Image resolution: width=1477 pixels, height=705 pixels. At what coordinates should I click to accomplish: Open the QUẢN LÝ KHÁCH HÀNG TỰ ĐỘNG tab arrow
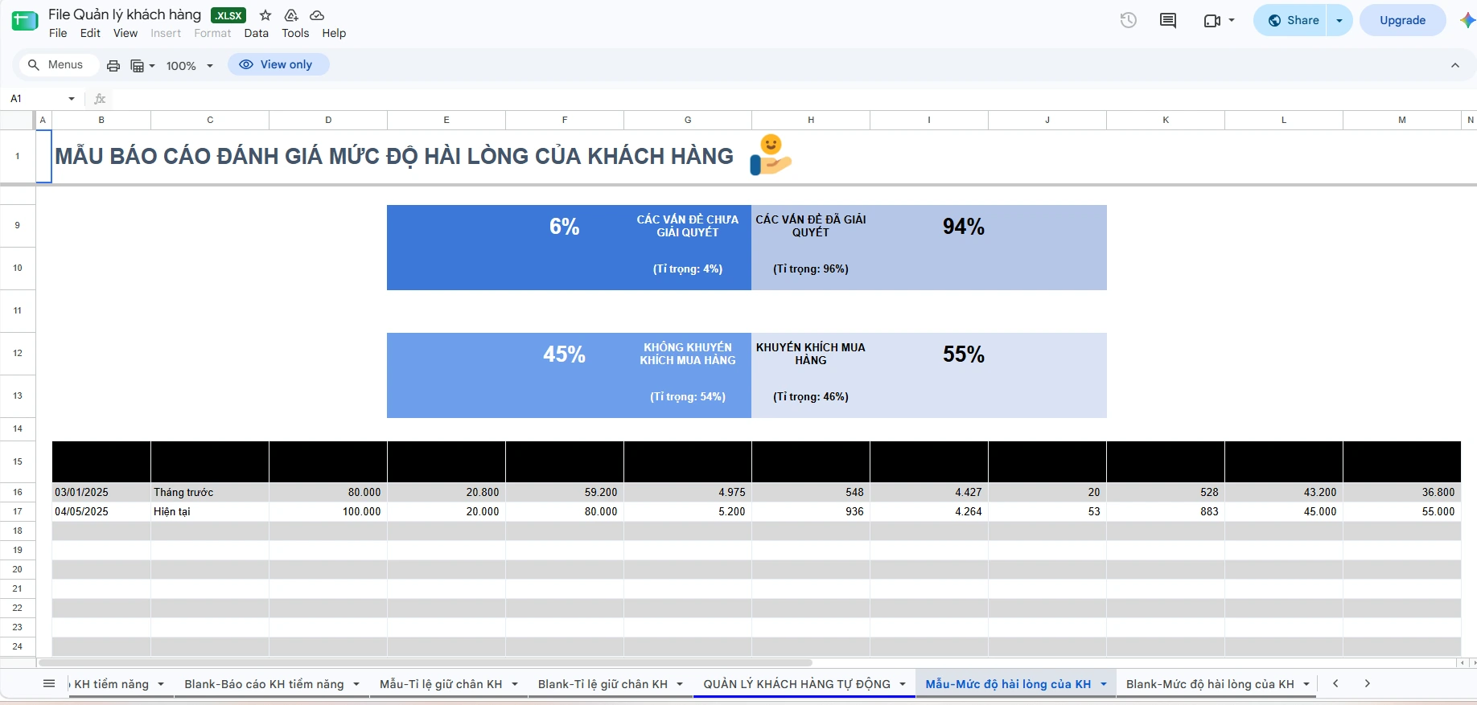[x=903, y=684]
